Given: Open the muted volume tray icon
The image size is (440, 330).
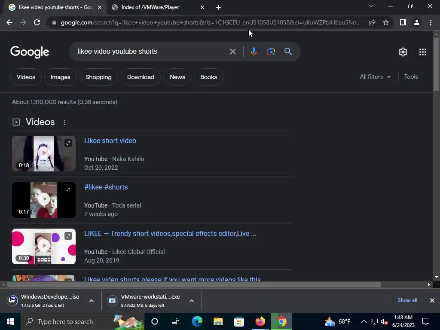Looking at the screenshot, I should tap(384, 321).
